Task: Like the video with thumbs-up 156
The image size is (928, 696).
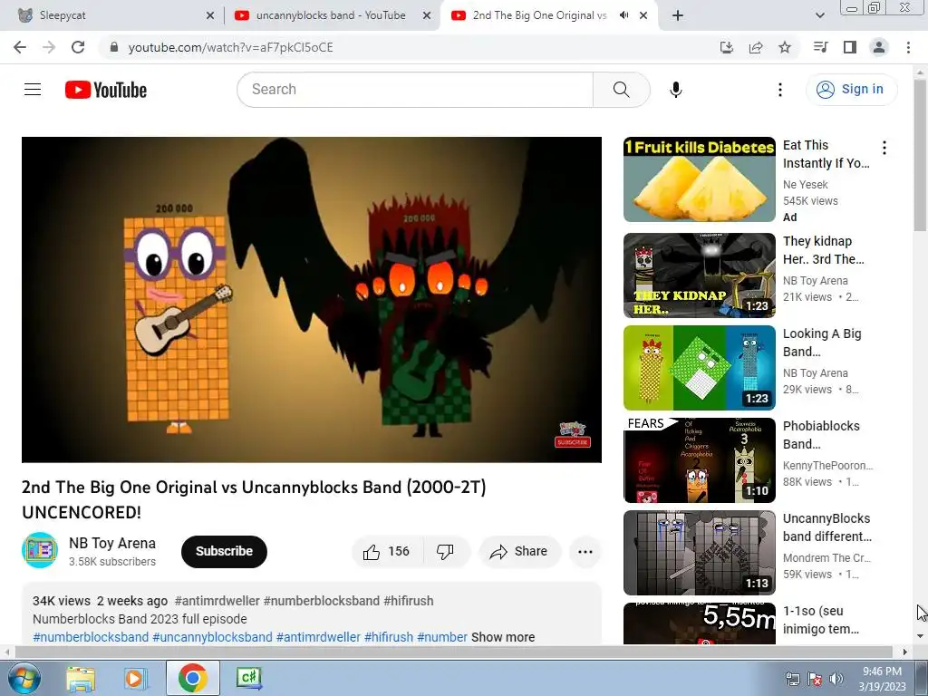Action: [x=386, y=552]
